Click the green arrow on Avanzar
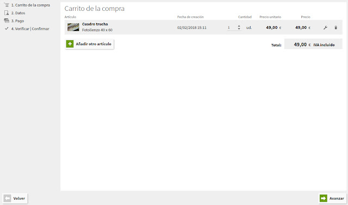This screenshot has width=348, height=205. [x=324, y=198]
